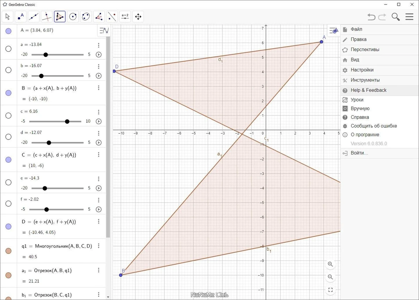
Task: Play animation for slider b
Action: [98, 76]
